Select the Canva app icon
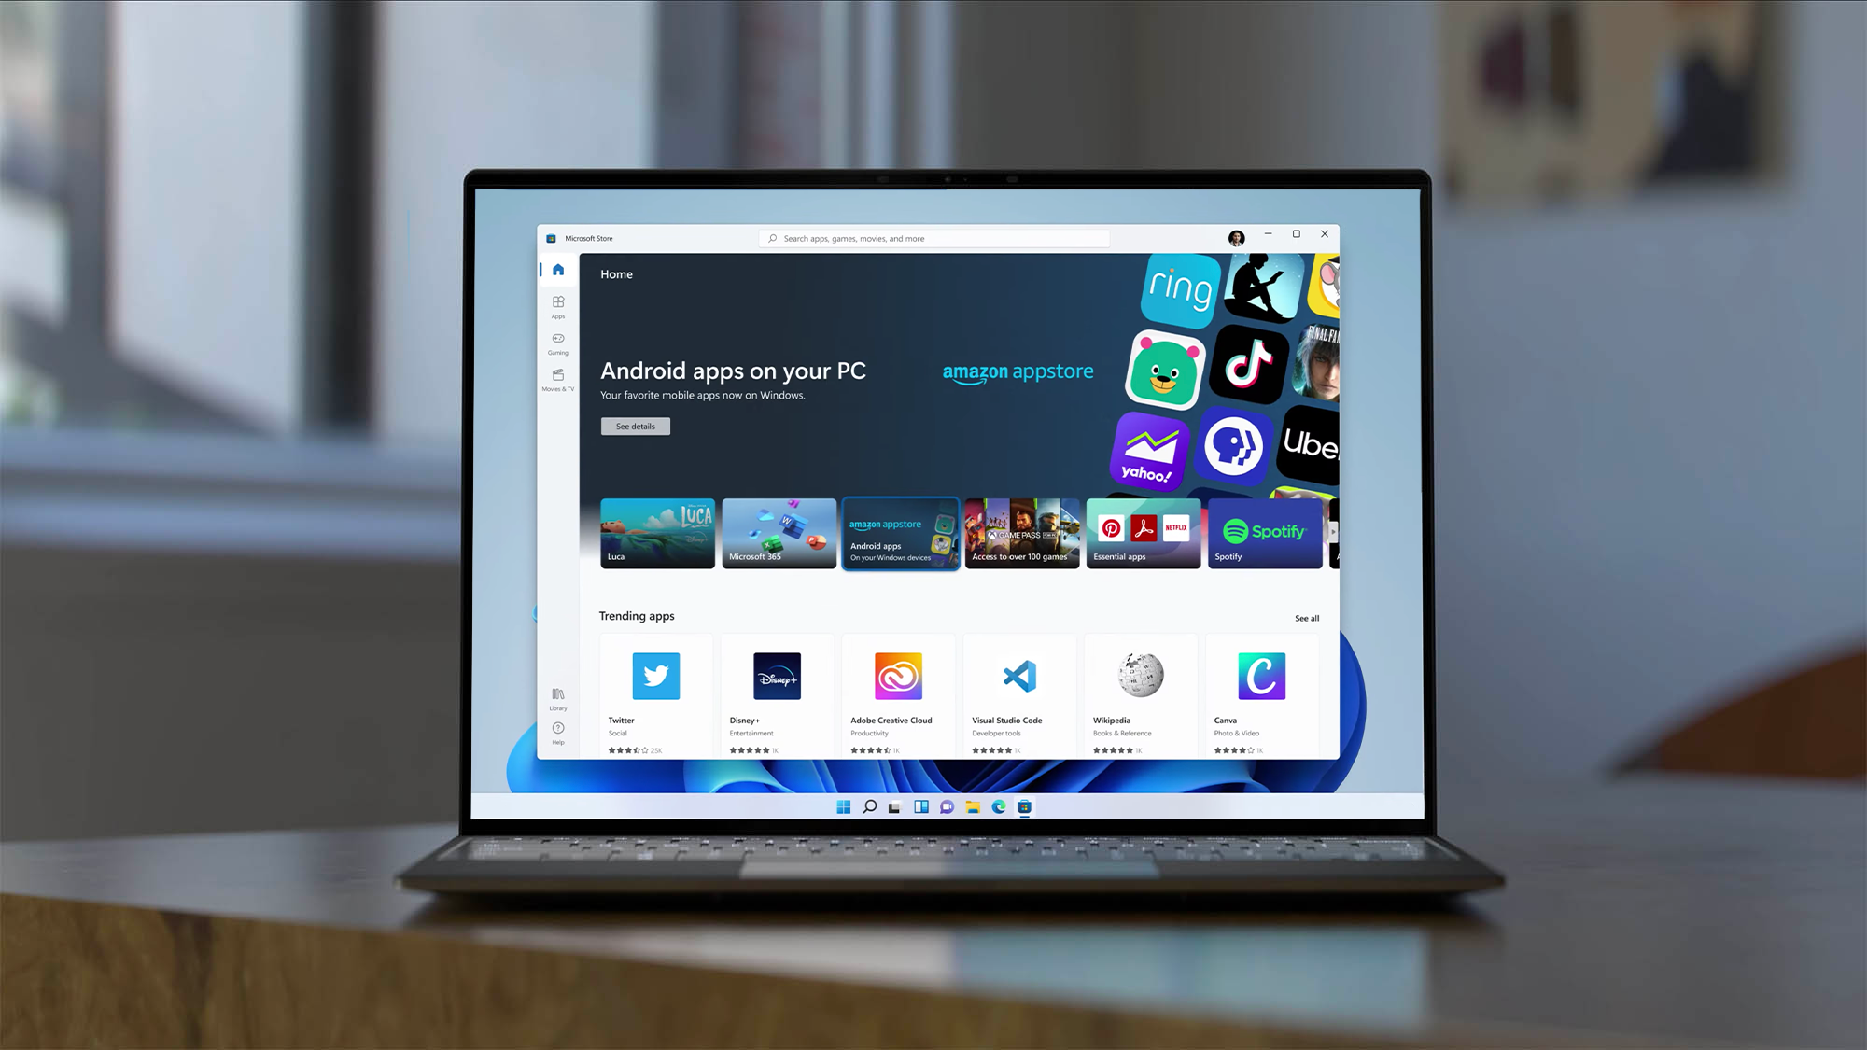 point(1262,676)
